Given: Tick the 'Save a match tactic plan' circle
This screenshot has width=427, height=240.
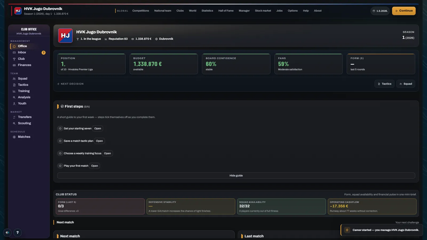Looking at the screenshot, I should pos(60,141).
